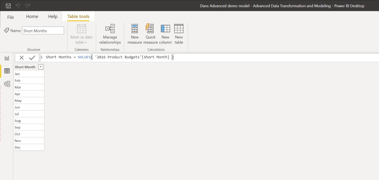Click the Undo arrow icon
379x180 pixels.
point(18,5)
